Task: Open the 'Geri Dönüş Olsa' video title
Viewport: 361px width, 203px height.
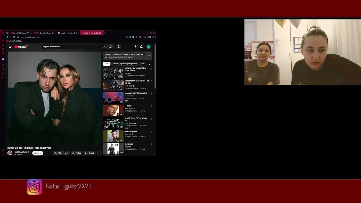Action: [x=131, y=131]
